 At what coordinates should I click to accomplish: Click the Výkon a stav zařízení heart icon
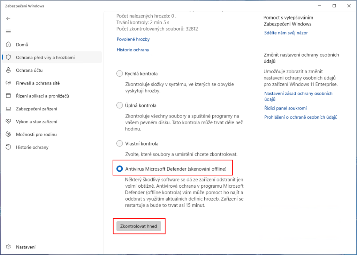point(8,121)
